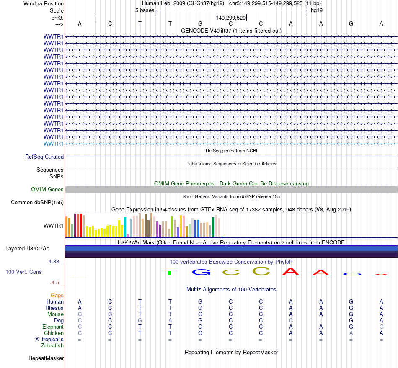Click 'Basewise Conservation by PhyloP' title
The image size is (398, 368).
tap(231, 262)
